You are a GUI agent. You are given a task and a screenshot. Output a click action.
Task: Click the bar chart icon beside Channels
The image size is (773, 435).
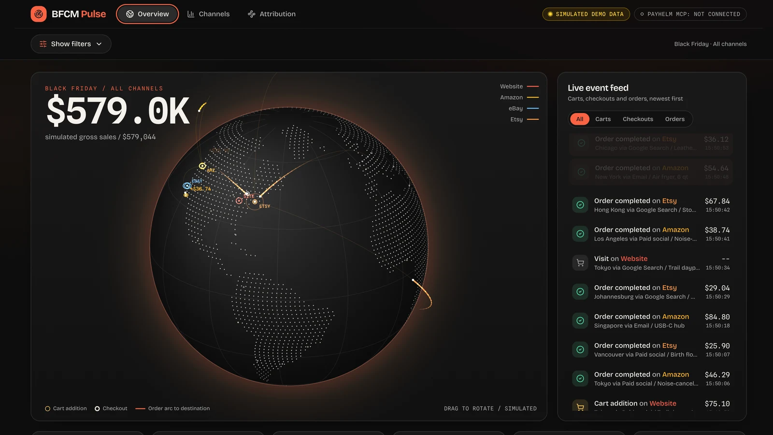pos(191,14)
